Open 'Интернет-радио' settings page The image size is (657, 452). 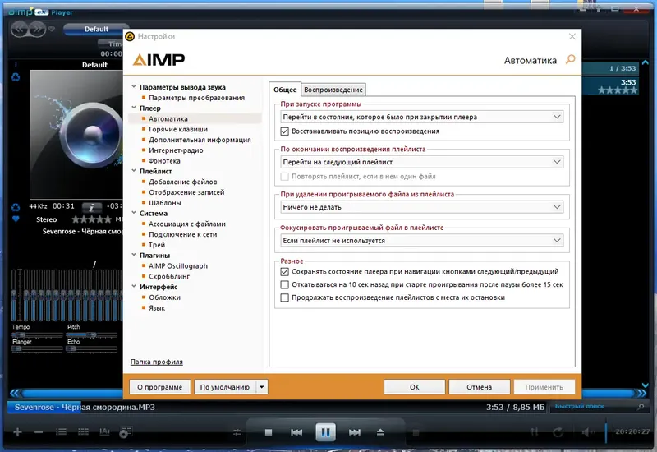click(176, 150)
